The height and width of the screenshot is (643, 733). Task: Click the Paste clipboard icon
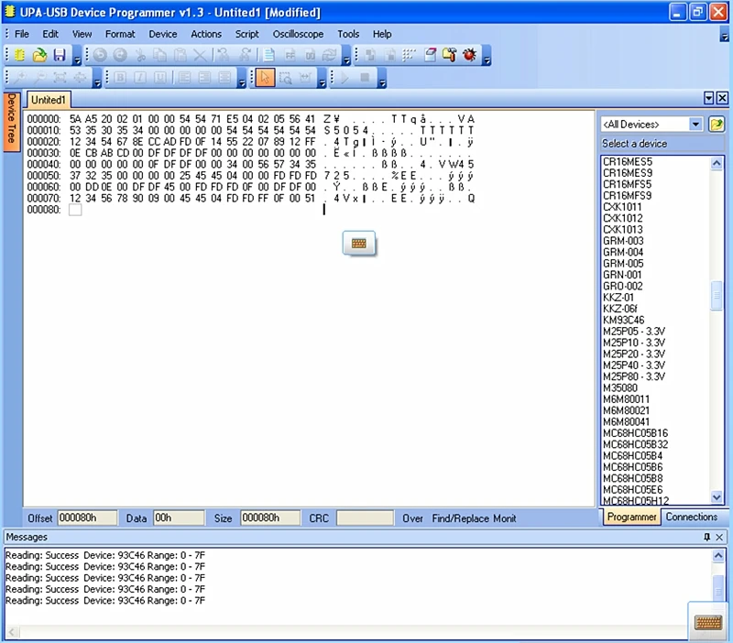click(x=180, y=55)
